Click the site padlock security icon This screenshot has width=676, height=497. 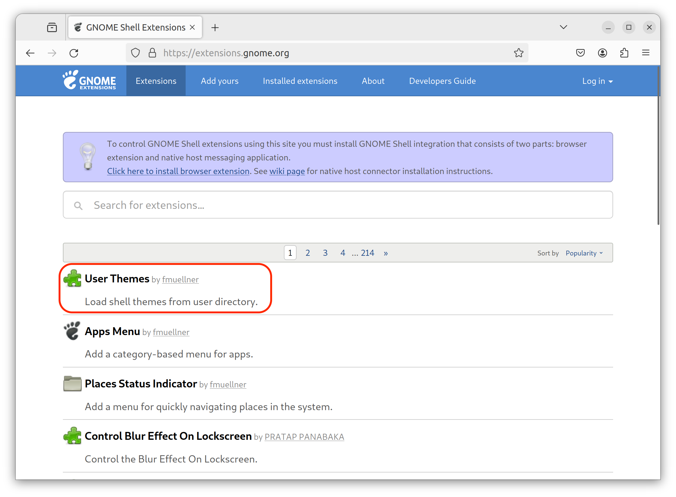[x=152, y=53]
